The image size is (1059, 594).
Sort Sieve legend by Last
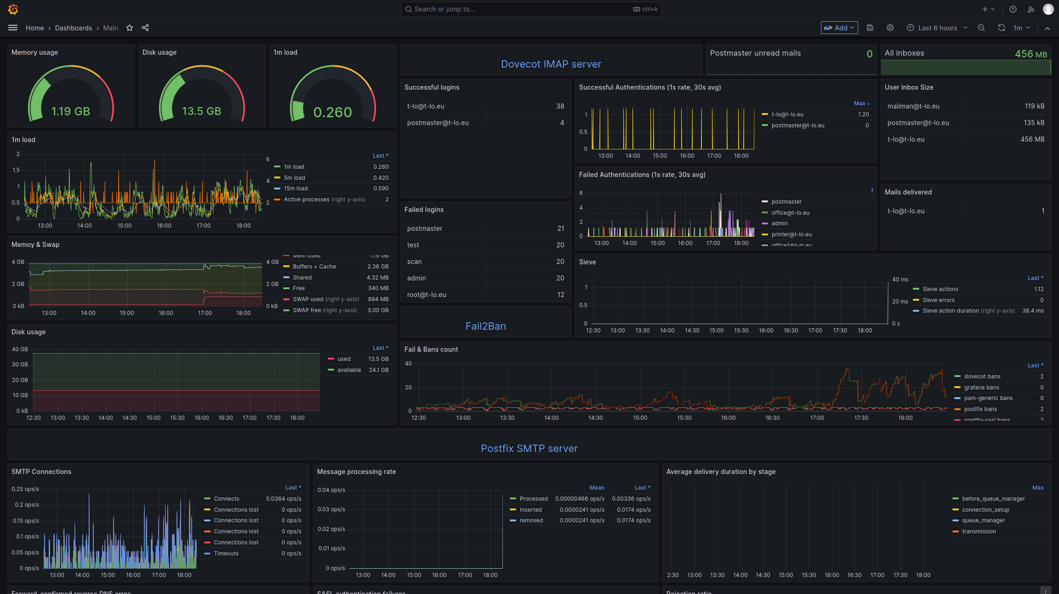1036,278
